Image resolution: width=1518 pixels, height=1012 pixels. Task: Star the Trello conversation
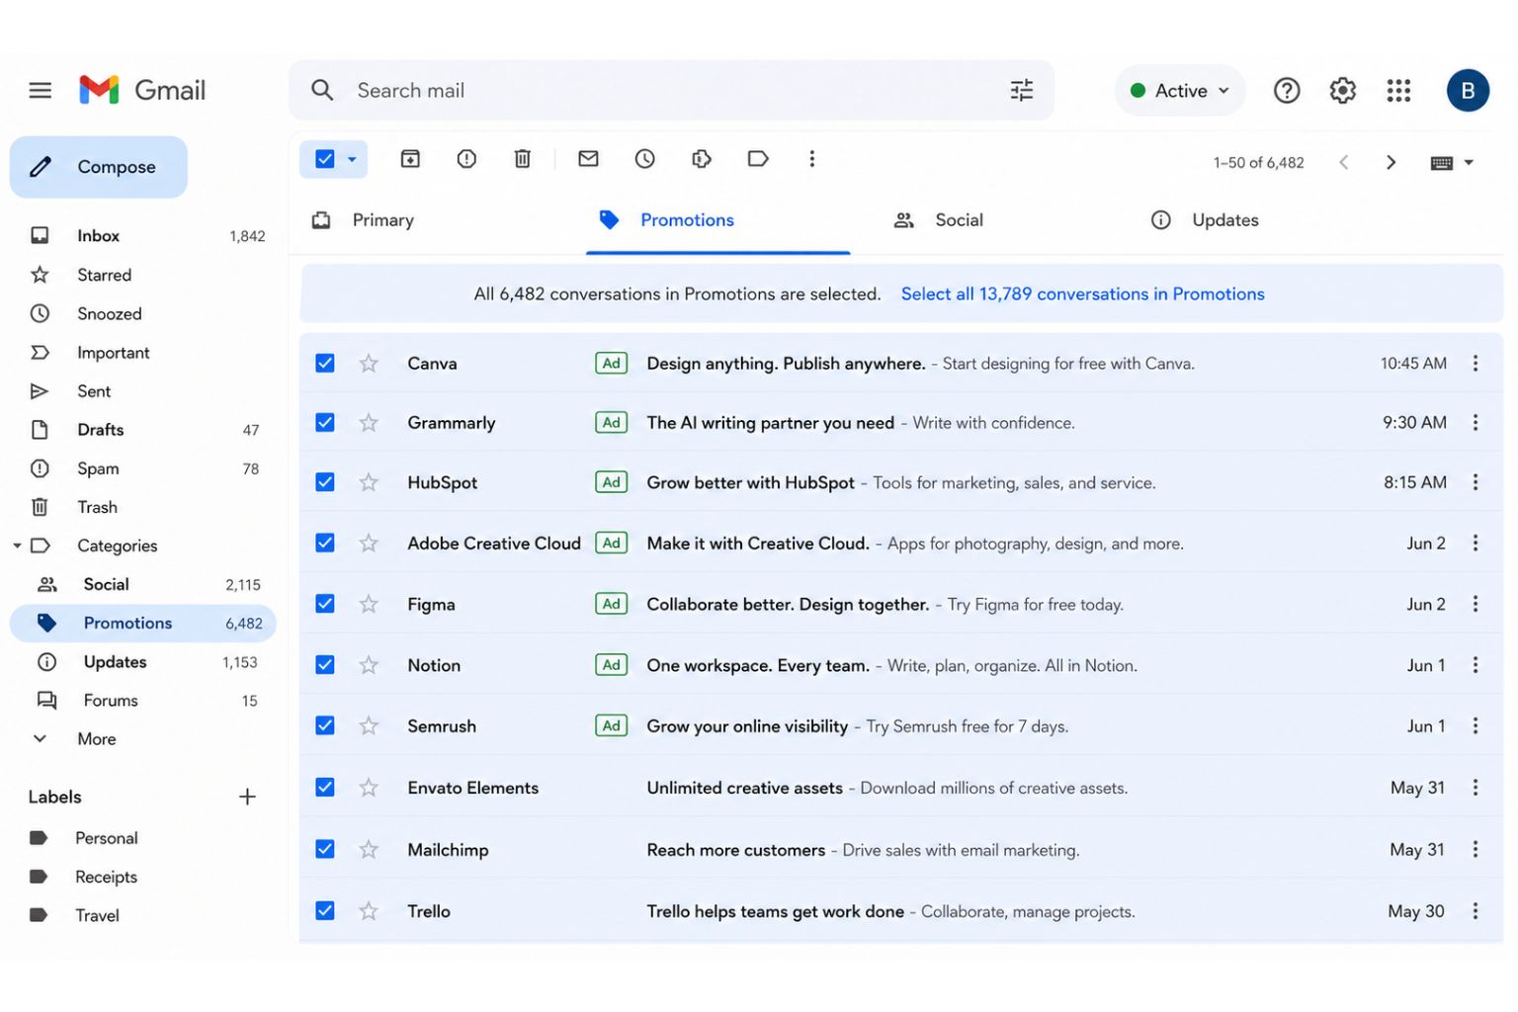(369, 911)
